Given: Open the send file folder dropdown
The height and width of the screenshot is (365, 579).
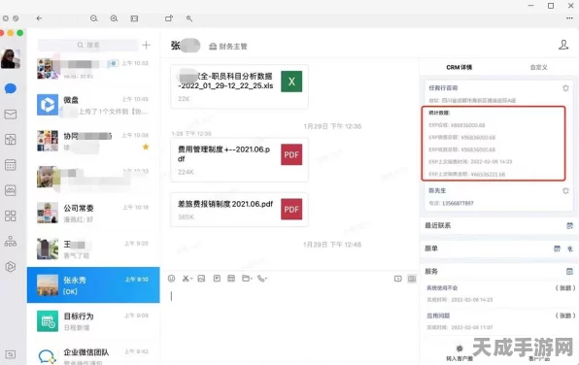Looking at the screenshot, I should pyautogui.click(x=247, y=279).
